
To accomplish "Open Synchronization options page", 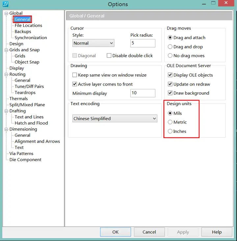I will [x=31, y=38].
